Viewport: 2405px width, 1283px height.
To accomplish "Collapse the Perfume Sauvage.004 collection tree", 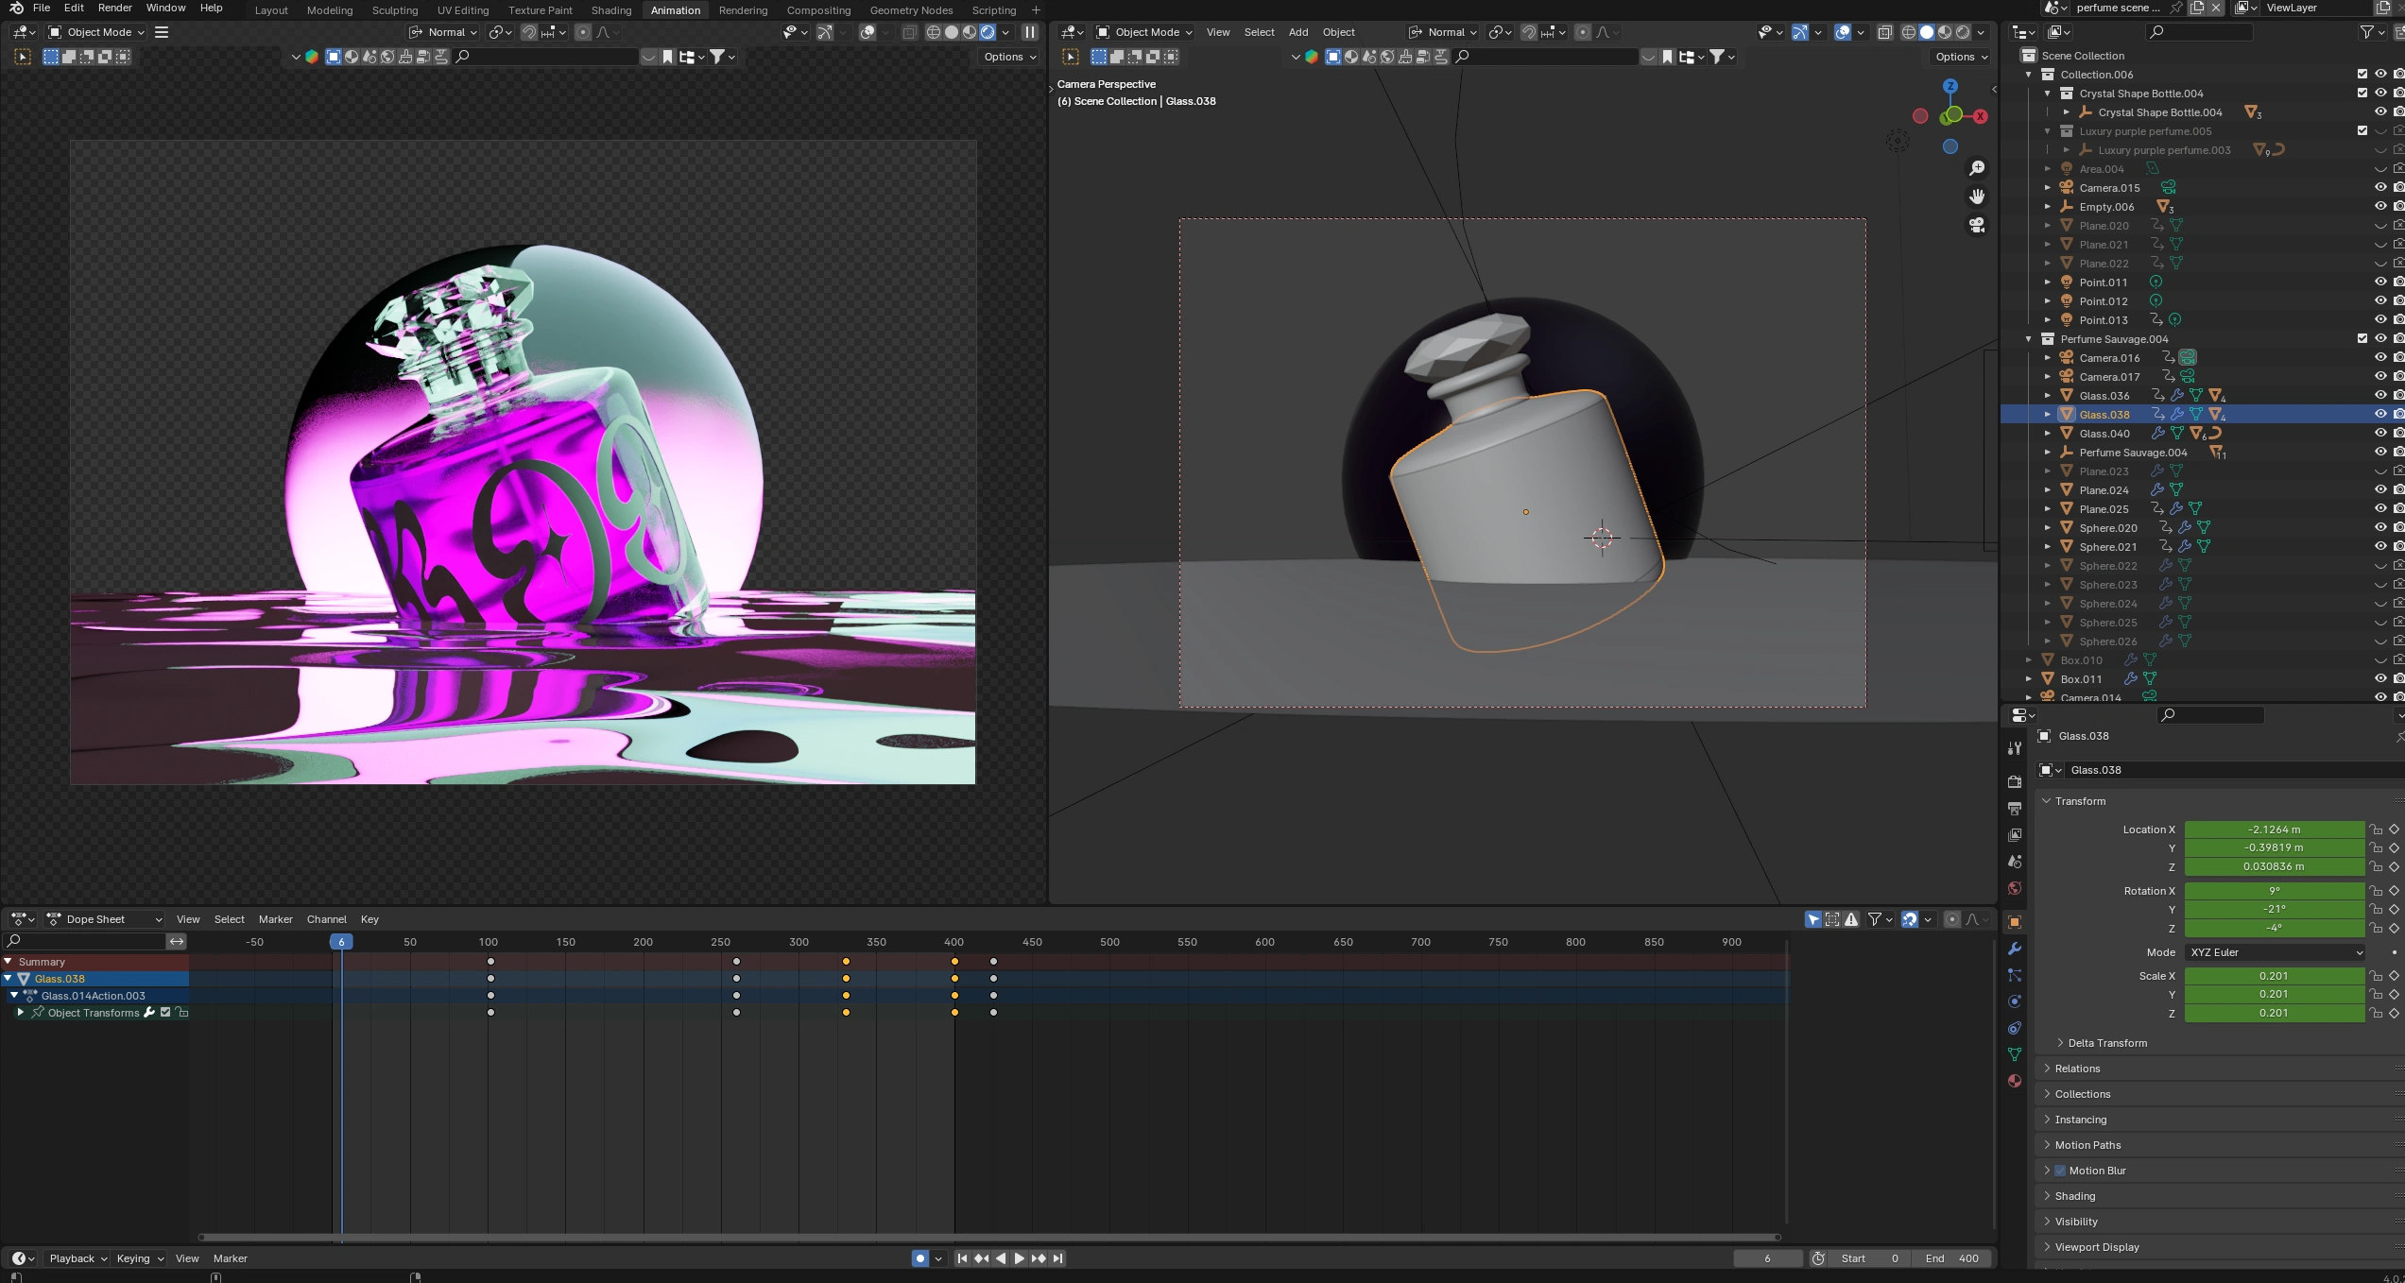I will pyautogui.click(x=2029, y=339).
